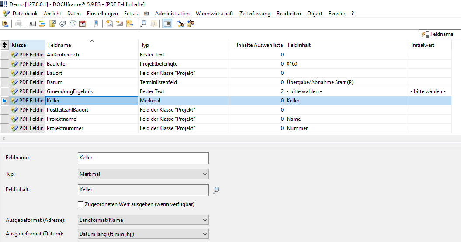Click the DOCUframe menu logo icon

point(6,13)
